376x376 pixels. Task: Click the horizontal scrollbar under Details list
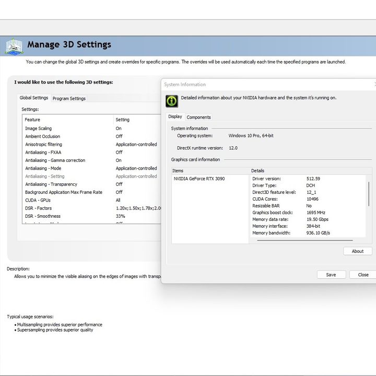305,240
